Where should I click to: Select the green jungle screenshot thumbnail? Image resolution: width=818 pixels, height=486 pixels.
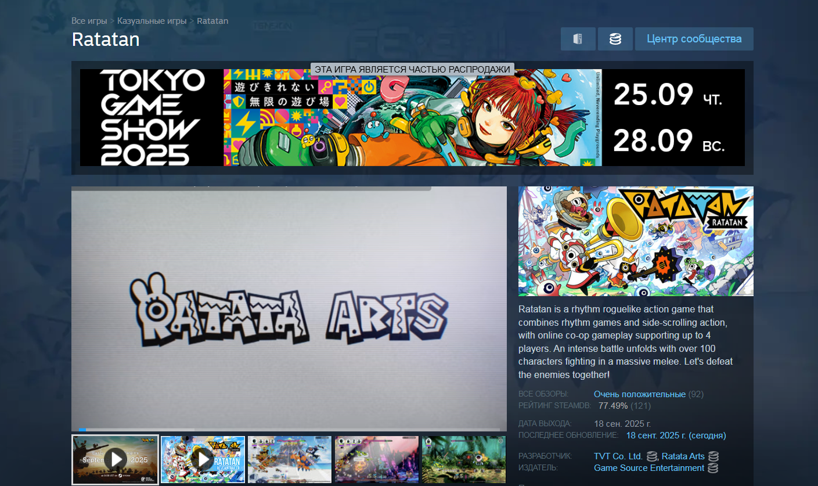click(463, 459)
